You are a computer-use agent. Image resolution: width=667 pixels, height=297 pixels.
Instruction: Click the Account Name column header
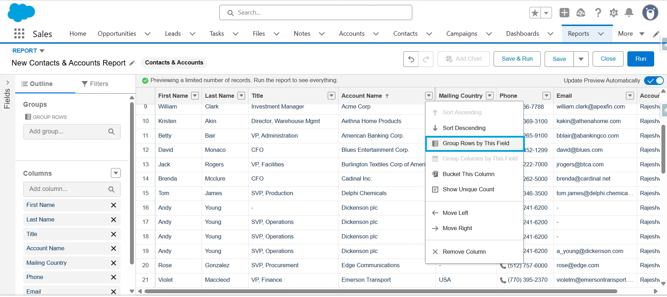(361, 96)
